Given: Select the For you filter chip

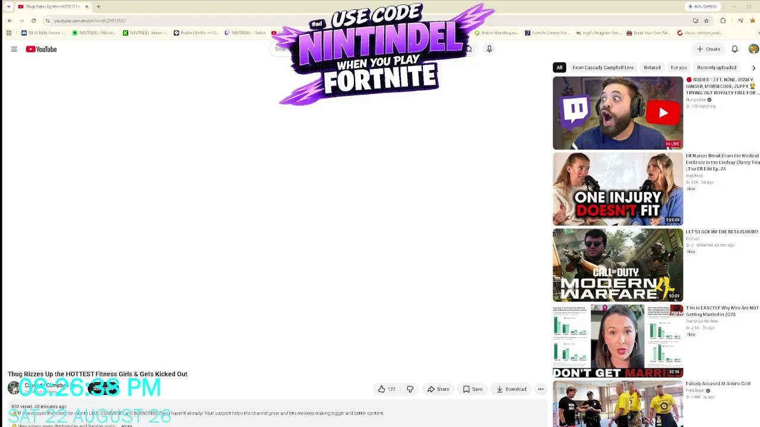Looking at the screenshot, I should [x=679, y=68].
